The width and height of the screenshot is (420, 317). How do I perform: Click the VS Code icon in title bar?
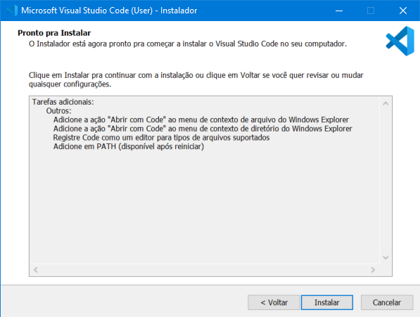(12, 11)
